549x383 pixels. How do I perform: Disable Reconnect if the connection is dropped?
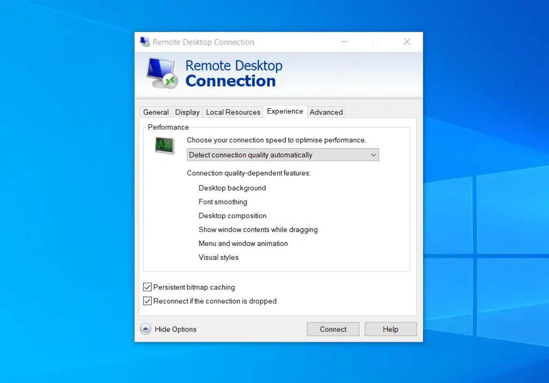pyautogui.click(x=147, y=301)
